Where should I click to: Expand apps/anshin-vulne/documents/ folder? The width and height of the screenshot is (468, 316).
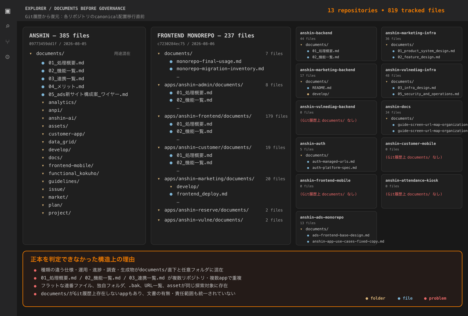(x=159, y=220)
